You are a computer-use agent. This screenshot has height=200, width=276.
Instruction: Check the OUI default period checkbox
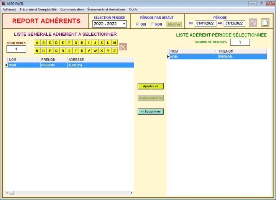(x=138, y=25)
